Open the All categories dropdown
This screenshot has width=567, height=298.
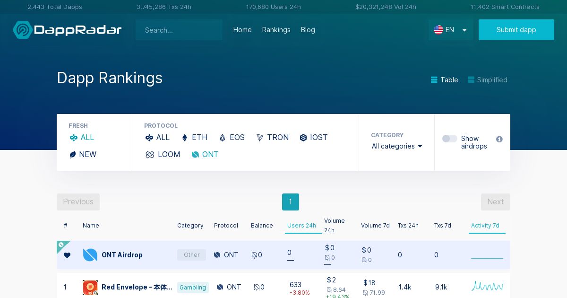(x=397, y=146)
